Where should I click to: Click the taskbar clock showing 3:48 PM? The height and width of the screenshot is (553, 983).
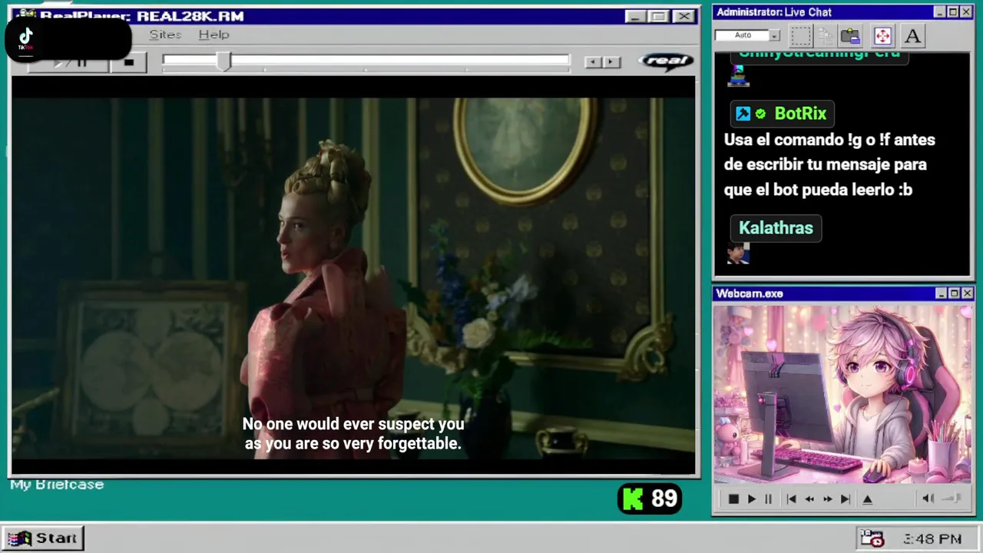pyautogui.click(x=932, y=539)
